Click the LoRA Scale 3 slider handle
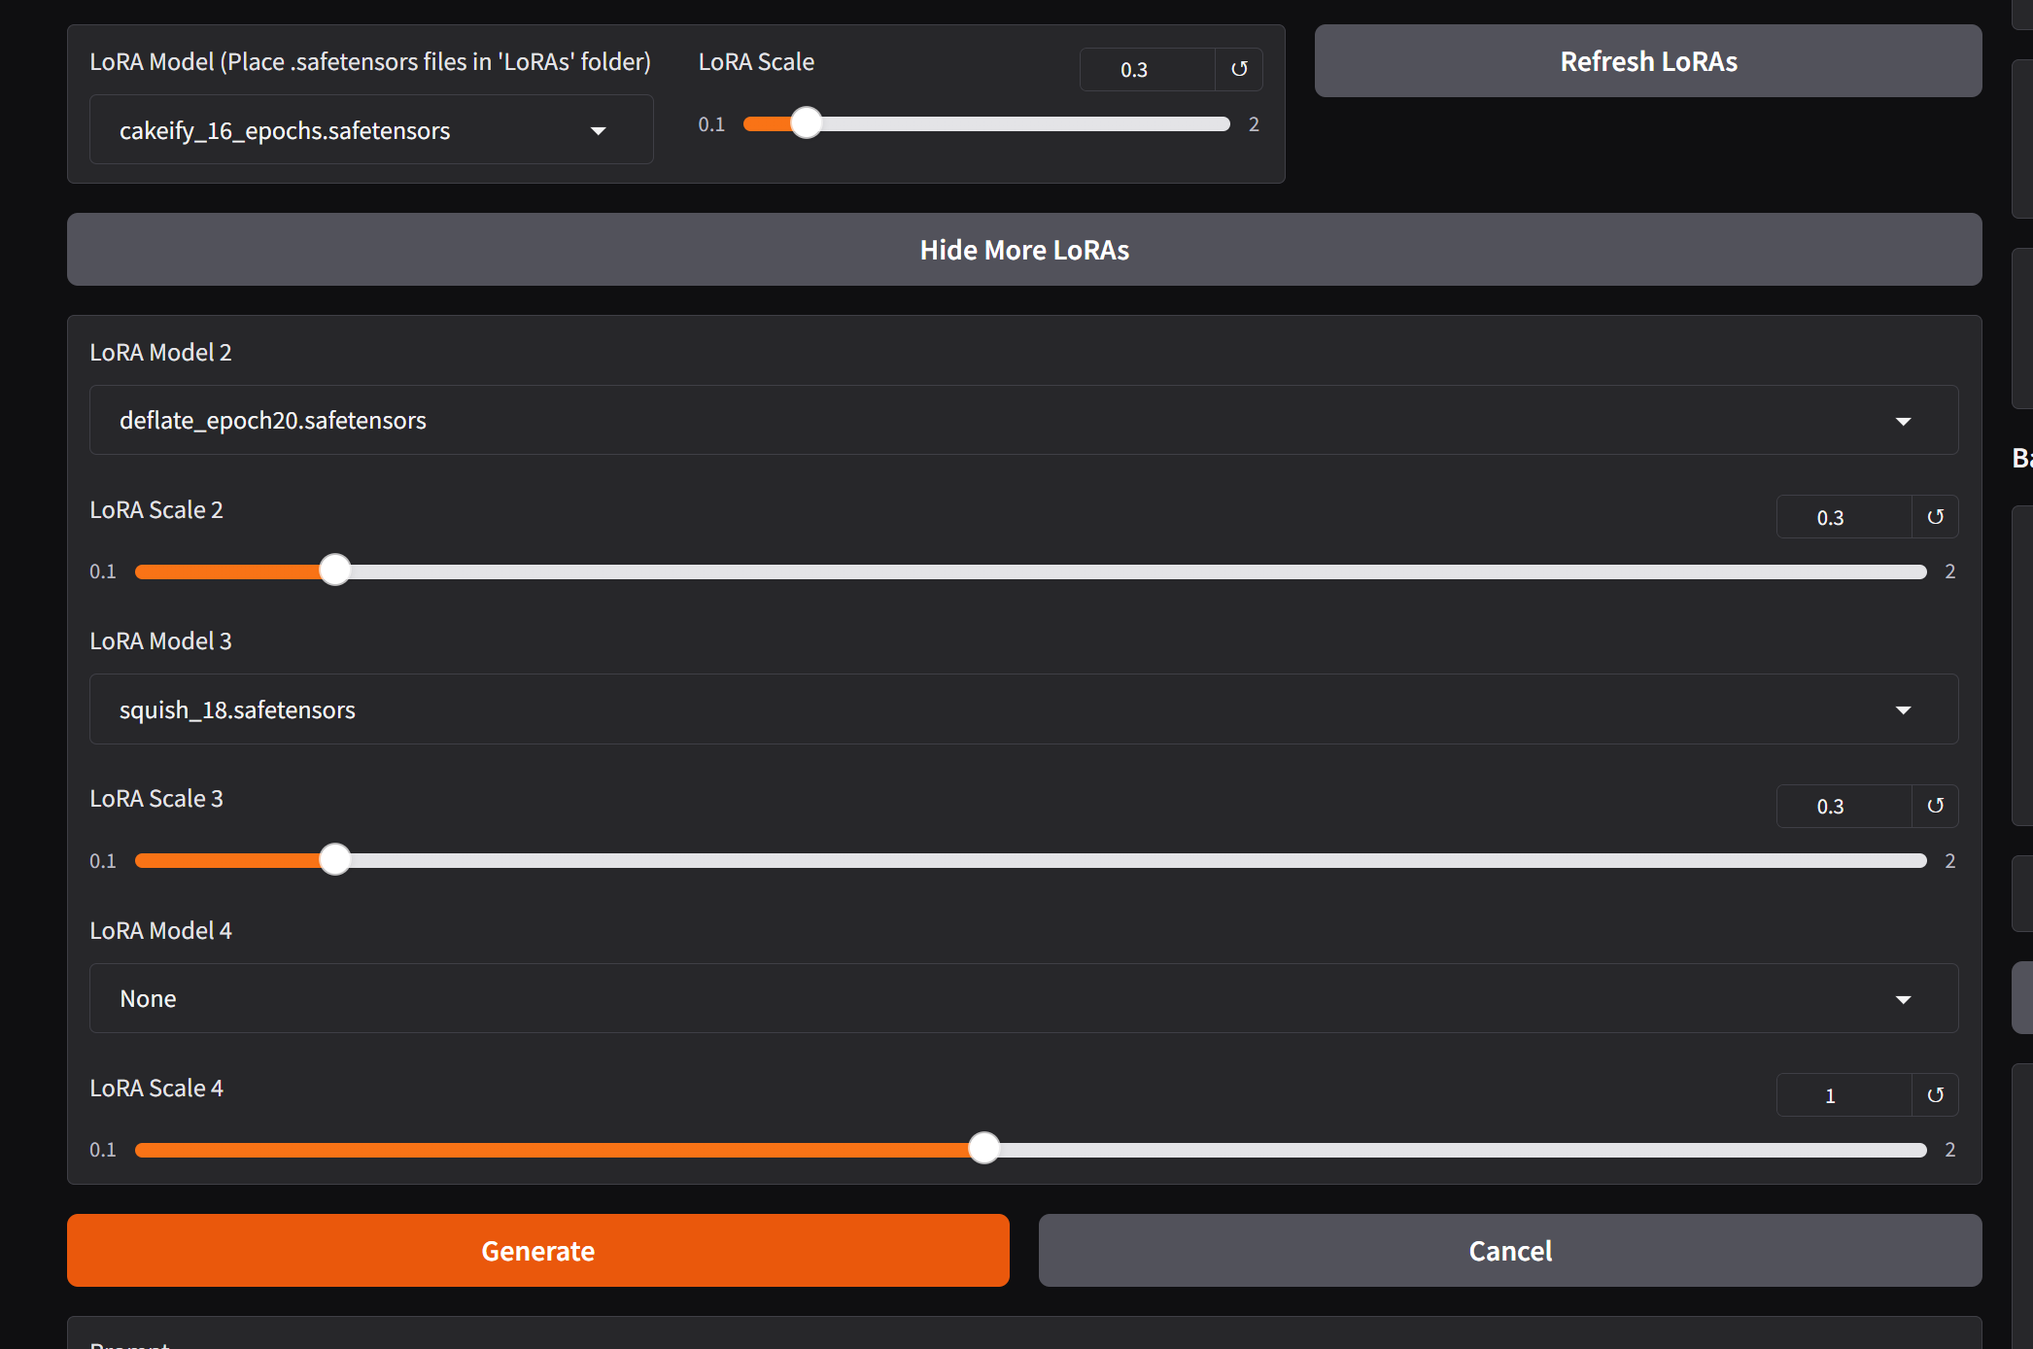2033x1349 pixels. point(335,860)
